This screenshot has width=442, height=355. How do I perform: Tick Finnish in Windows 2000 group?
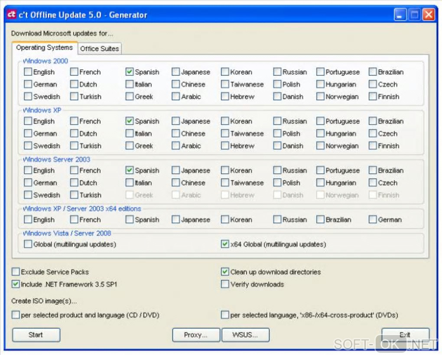tap(373, 97)
